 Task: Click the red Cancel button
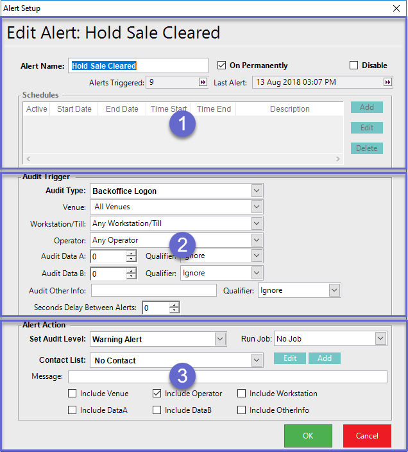[x=367, y=436]
